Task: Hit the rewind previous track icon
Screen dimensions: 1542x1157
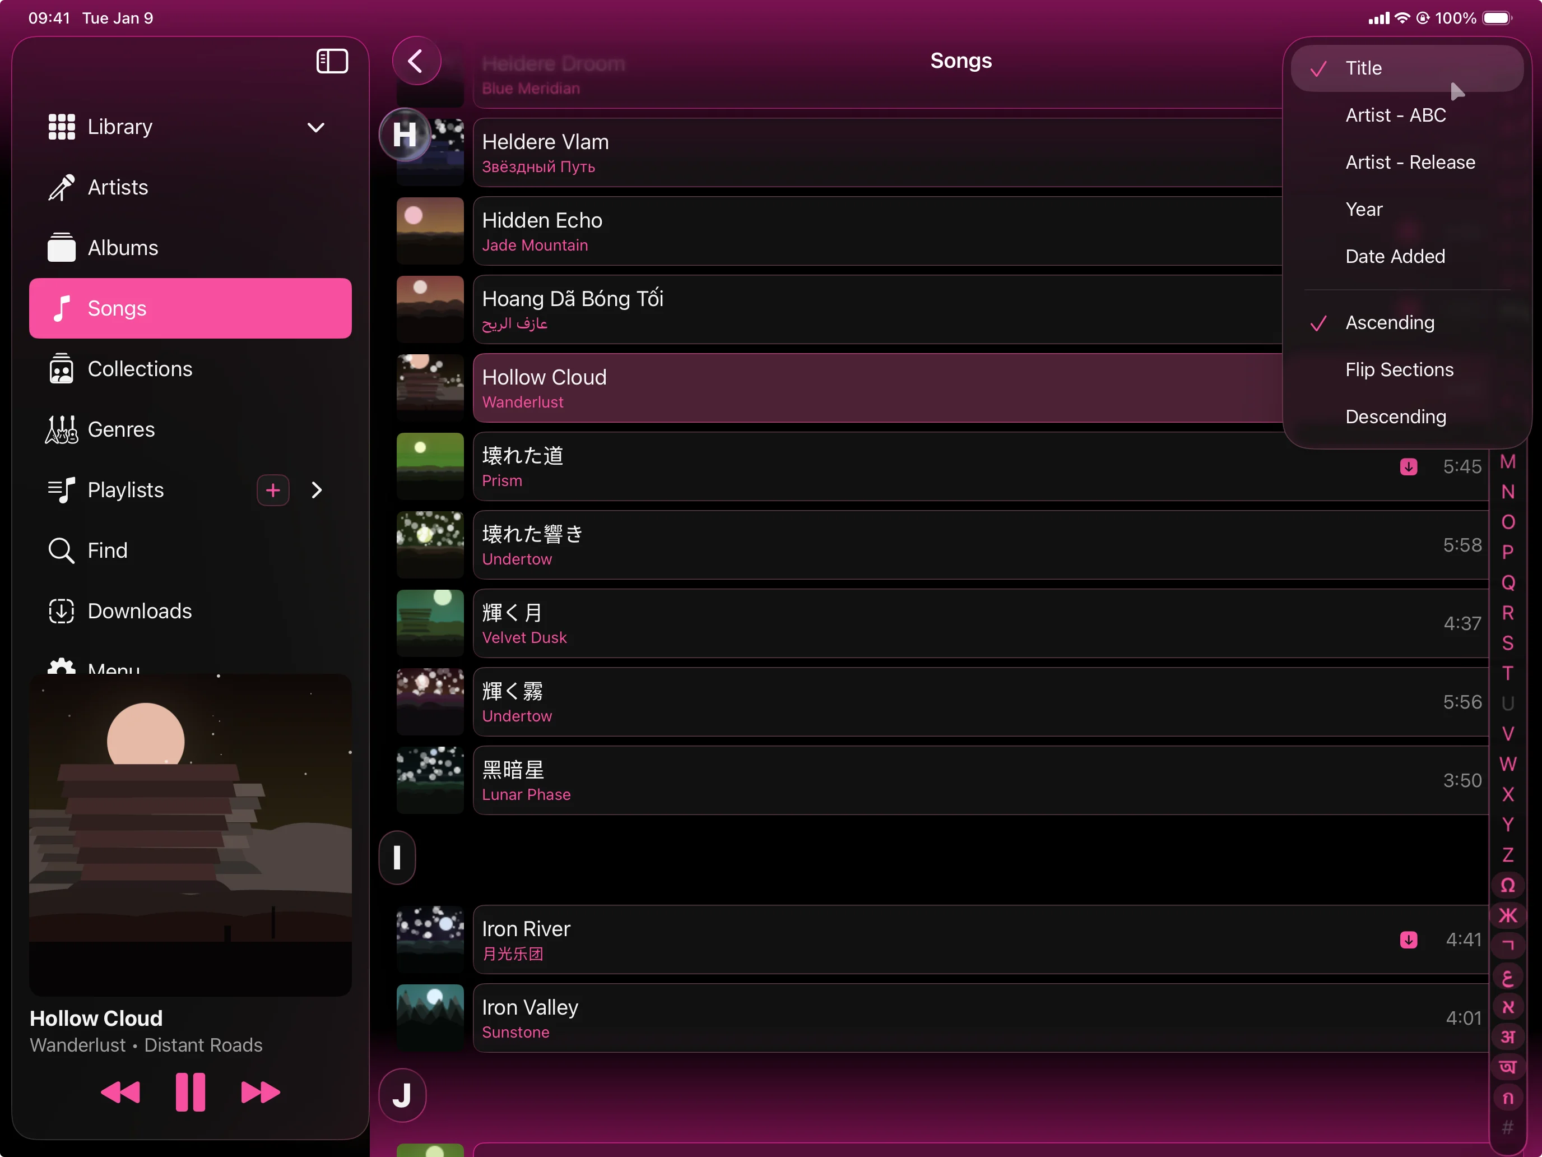Action: tap(120, 1091)
